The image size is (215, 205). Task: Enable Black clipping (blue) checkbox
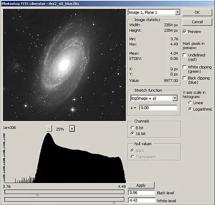[184, 78]
